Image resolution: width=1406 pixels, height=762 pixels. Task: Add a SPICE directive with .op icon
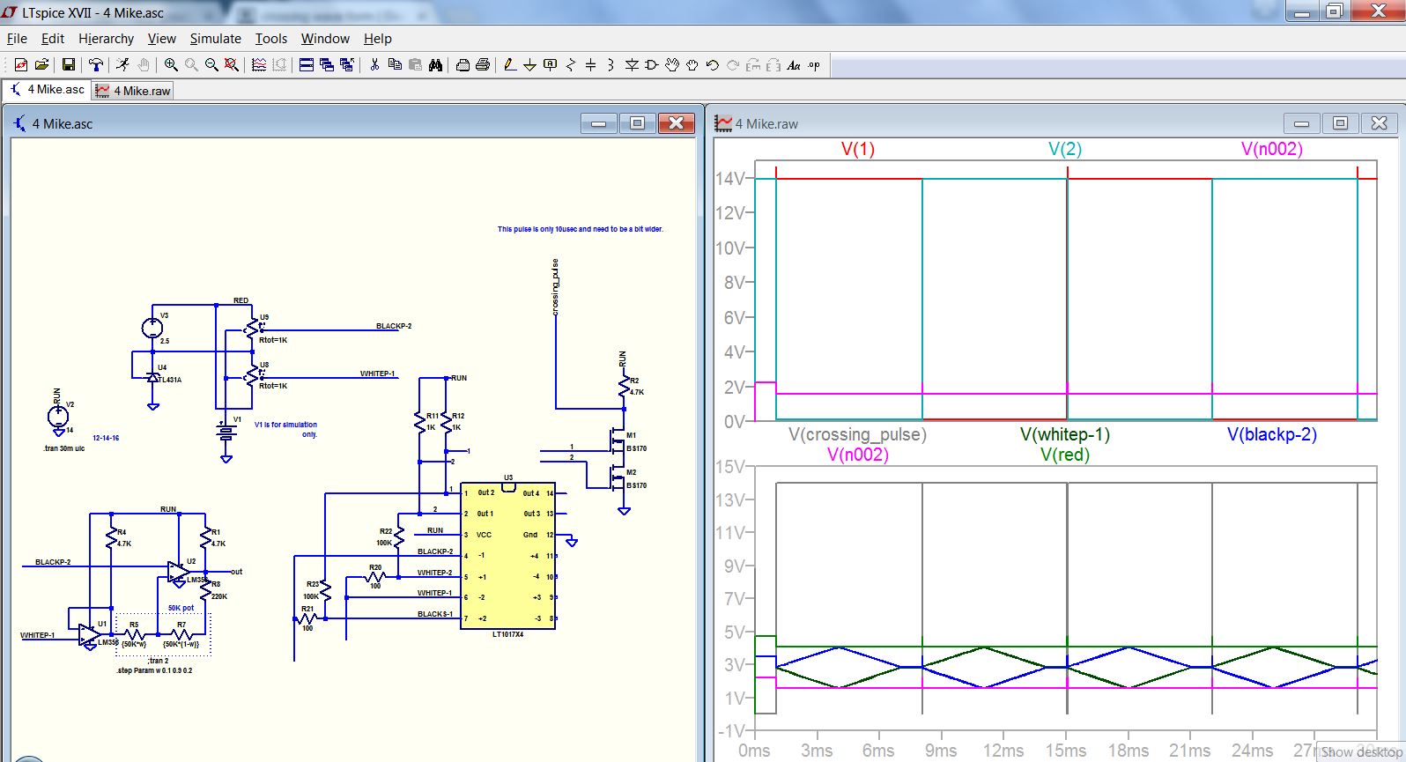(x=814, y=64)
